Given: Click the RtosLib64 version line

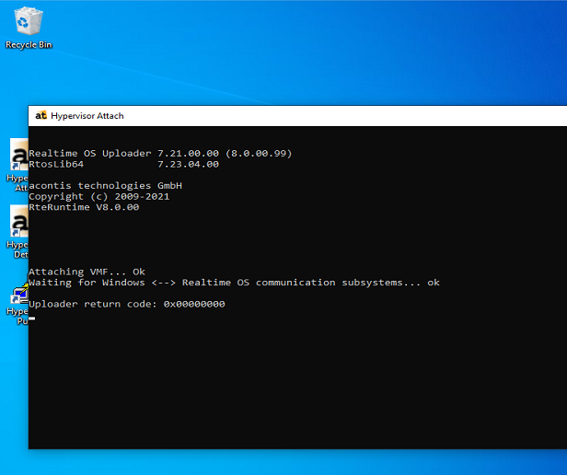Looking at the screenshot, I should (123, 164).
